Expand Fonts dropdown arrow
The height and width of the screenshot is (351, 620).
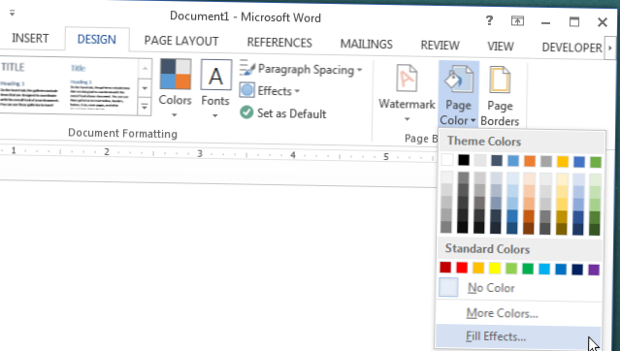tap(215, 115)
